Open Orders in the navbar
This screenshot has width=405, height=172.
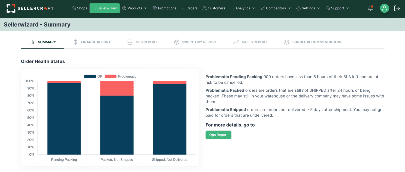click(x=189, y=8)
